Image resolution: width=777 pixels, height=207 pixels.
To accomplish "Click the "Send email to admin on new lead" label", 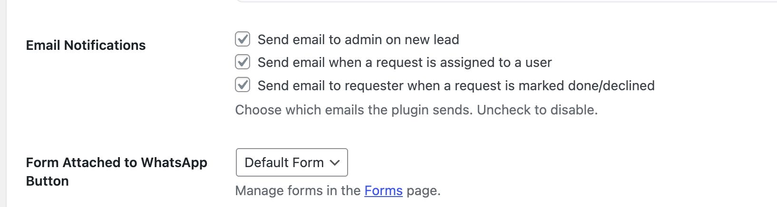I will (x=358, y=39).
